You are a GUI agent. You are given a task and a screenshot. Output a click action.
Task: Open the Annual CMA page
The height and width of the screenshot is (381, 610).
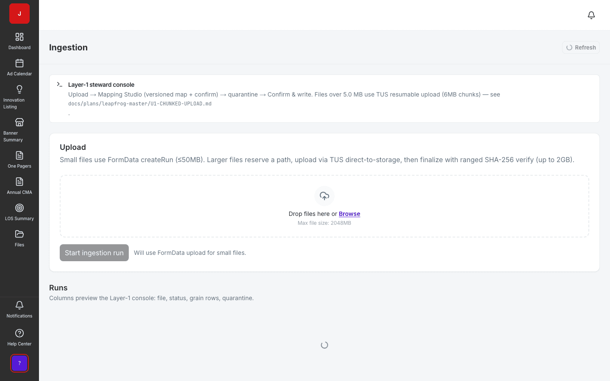coord(19,186)
